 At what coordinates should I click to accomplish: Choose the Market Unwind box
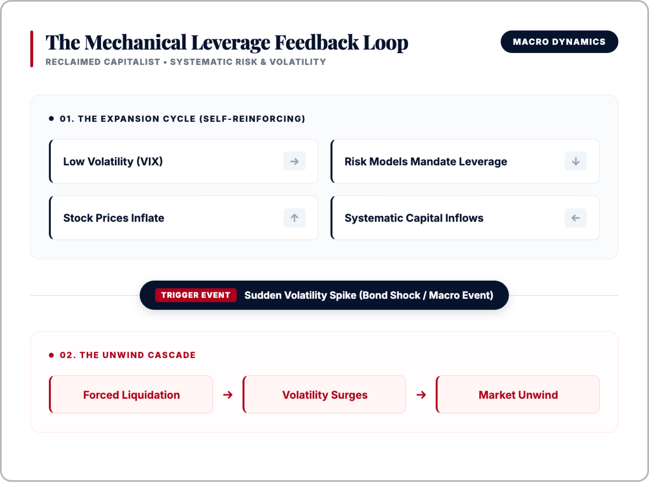click(518, 394)
